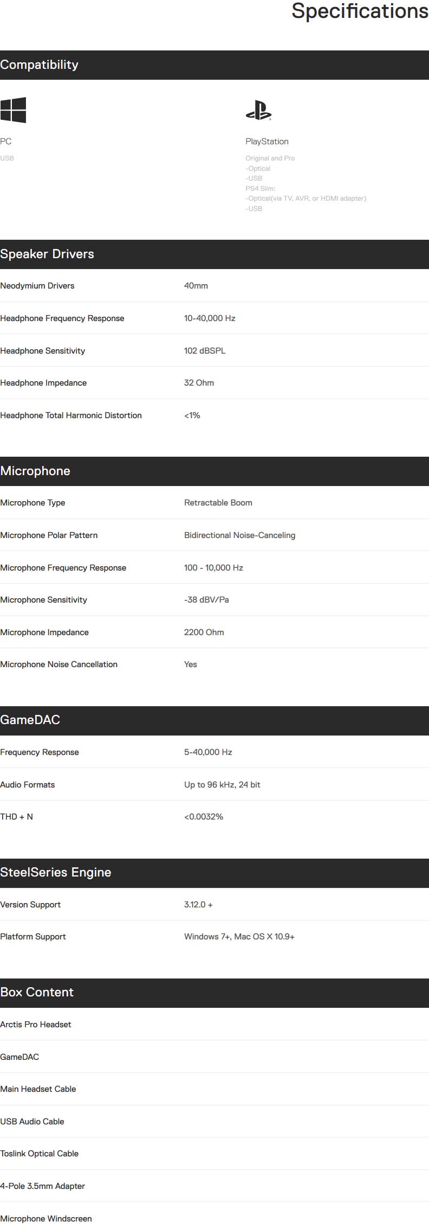Screen dimensions: 429x1228
Task: Click the 102 dBSPL sensitivity value
Action: (205, 351)
